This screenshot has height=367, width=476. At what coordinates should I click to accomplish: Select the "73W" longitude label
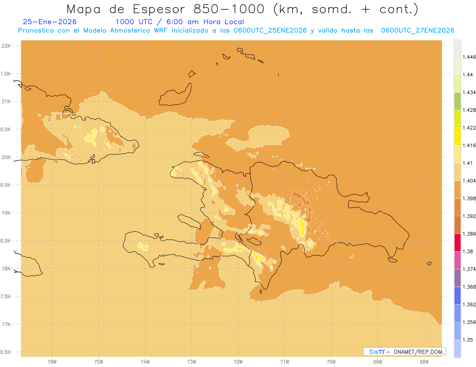pyautogui.click(x=192, y=361)
